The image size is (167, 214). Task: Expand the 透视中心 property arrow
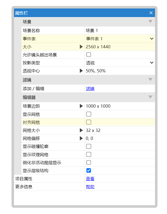pos(81,71)
